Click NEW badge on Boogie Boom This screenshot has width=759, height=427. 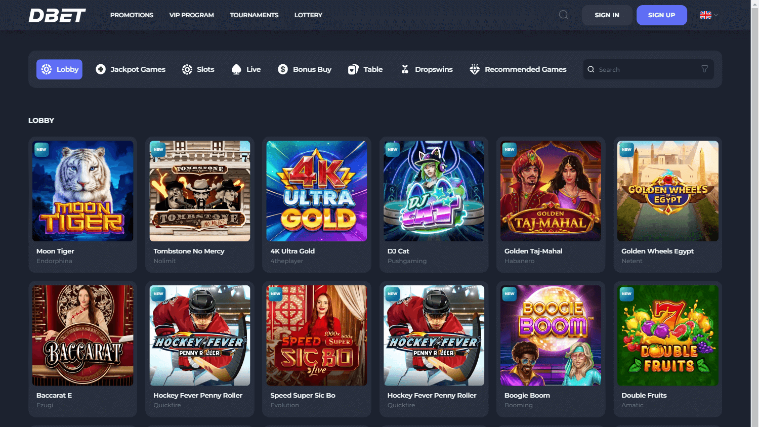tap(510, 293)
